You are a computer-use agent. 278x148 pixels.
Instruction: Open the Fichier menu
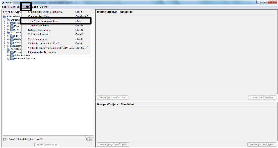coord(5,7)
